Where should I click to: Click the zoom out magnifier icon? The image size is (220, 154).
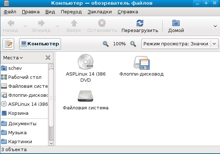pos(106,44)
